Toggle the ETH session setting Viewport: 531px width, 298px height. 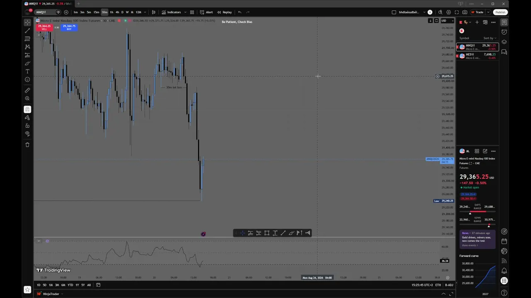click(x=438, y=285)
